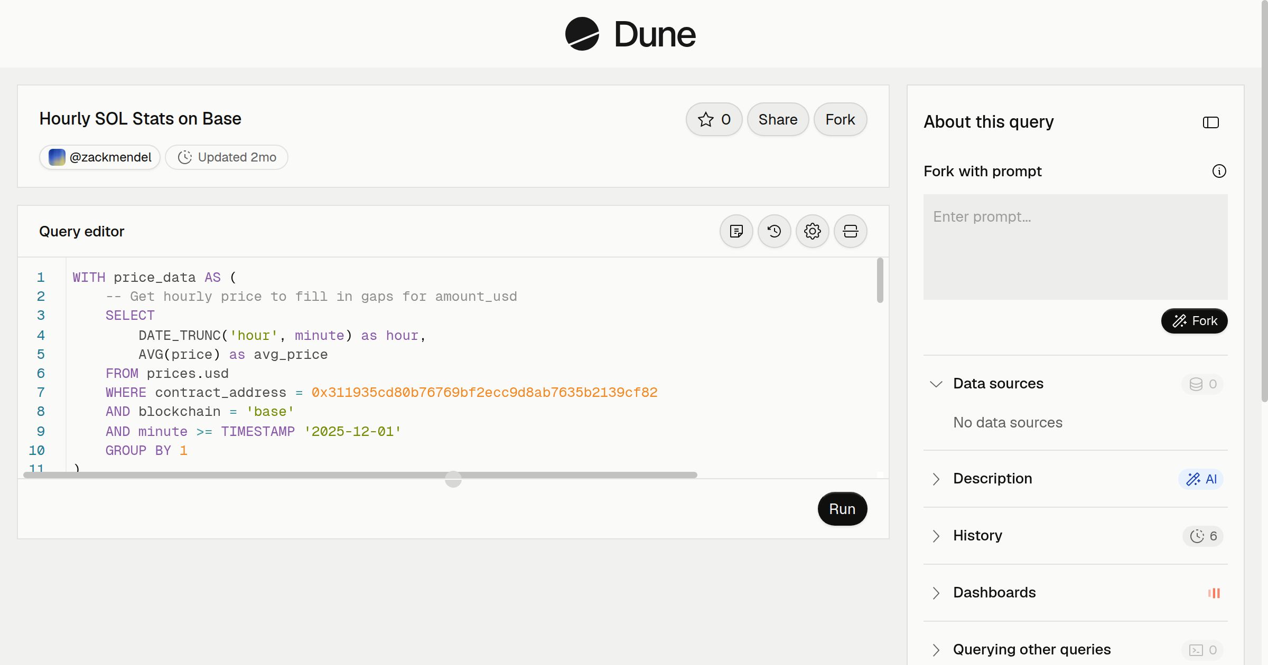Screen dimensions: 1268x665
Task: Click the Updated 2mo badge
Action: pos(227,157)
